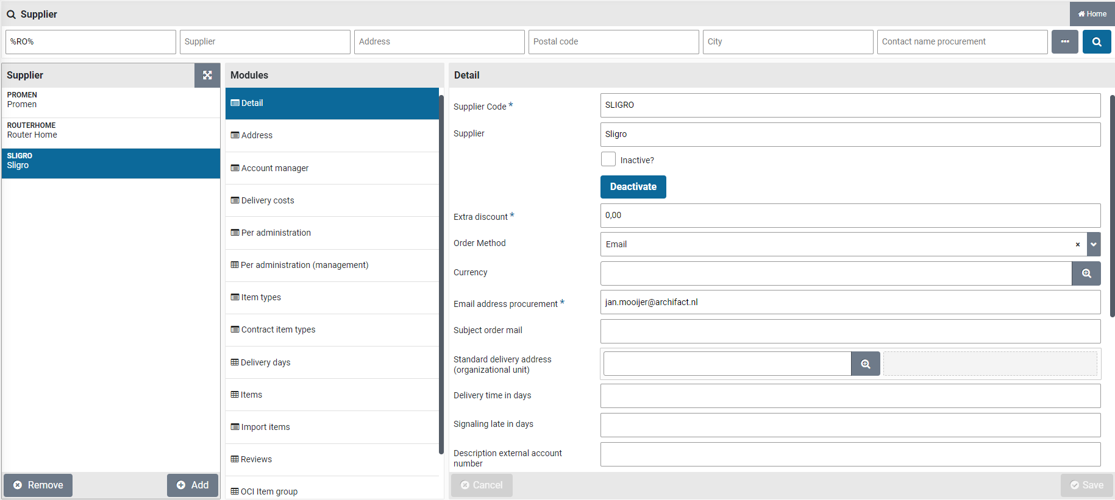The height and width of the screenshot is (500, 1115).
Task: Go to Home page
Action: click(x=1092, y=13)
